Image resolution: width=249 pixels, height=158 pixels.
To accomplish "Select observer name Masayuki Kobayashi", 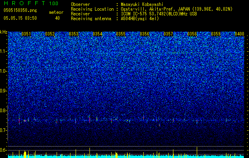I will click(x=142, y=4).
